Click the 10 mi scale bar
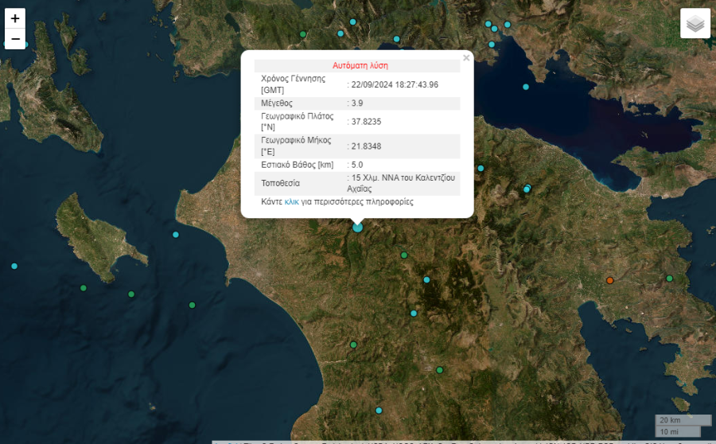The height and width of the screenshot is (444, 716). pos(668,431)
